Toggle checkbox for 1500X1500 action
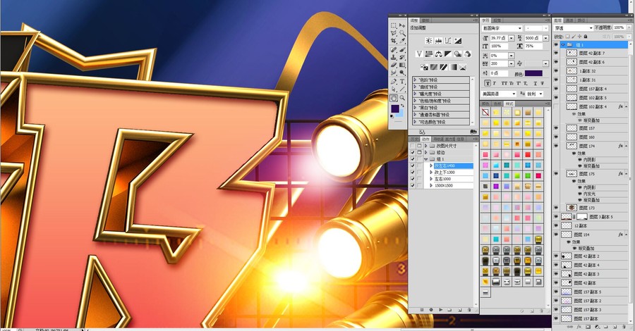 [x=413, y=185]
